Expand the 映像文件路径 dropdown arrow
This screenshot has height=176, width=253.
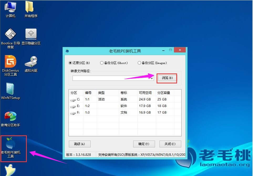(152, 78)
